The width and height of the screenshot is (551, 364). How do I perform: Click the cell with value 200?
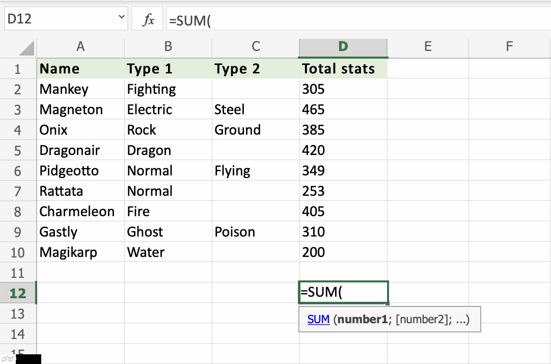pos(343,252)
